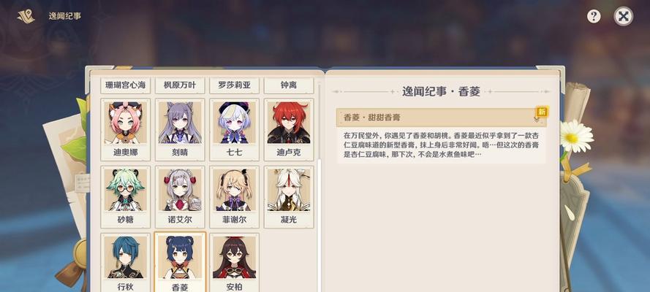Collapse the 香菱·甜甜香膏 entry header
This screenshot has width=650, height=292.
441,118
